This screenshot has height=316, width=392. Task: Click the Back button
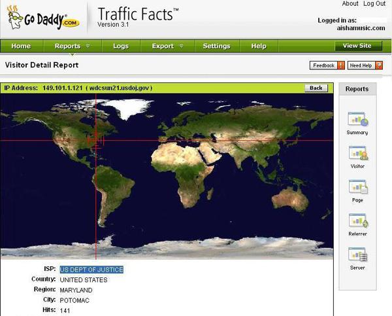[316, 88]
